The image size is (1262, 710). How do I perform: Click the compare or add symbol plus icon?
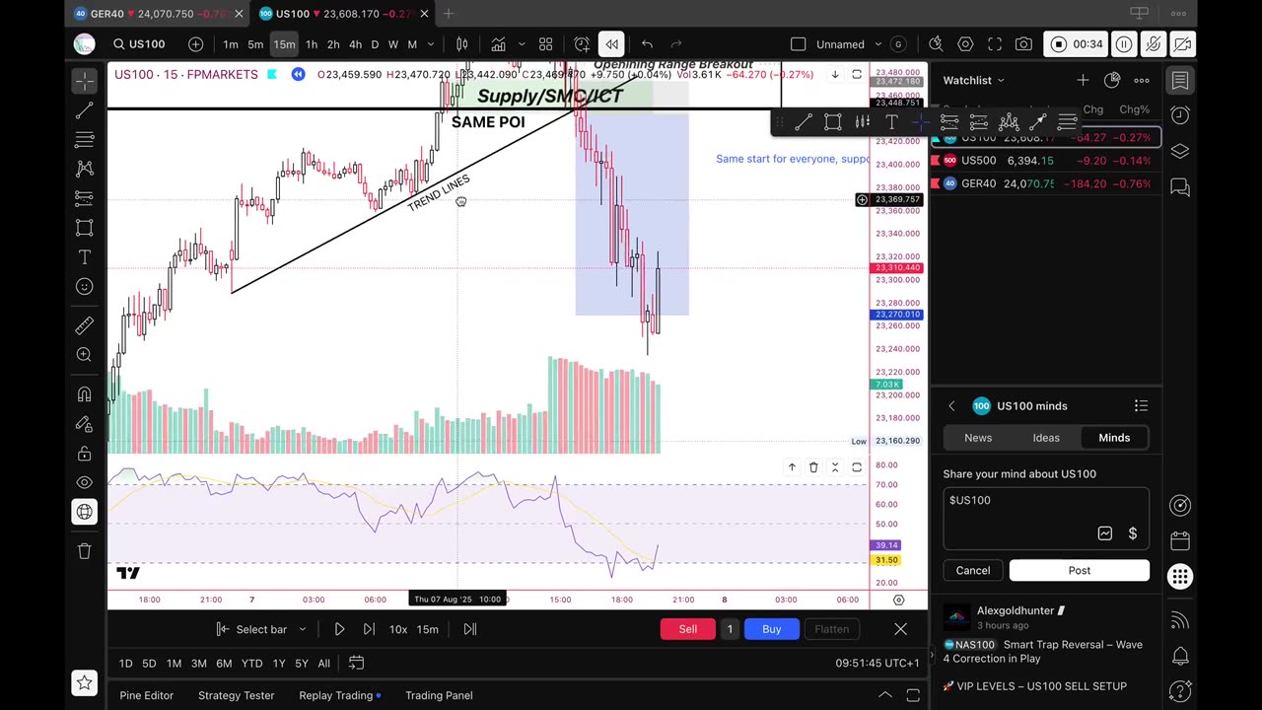195,44
